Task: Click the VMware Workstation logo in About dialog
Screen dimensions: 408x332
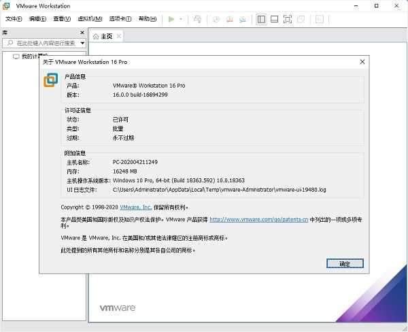Action: 51,80
